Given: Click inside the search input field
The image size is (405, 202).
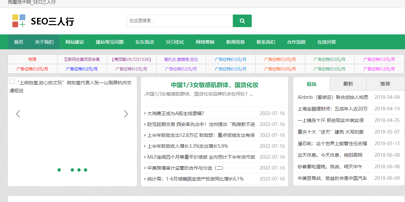Looking at the screenshot, I should tap(178, 20).
